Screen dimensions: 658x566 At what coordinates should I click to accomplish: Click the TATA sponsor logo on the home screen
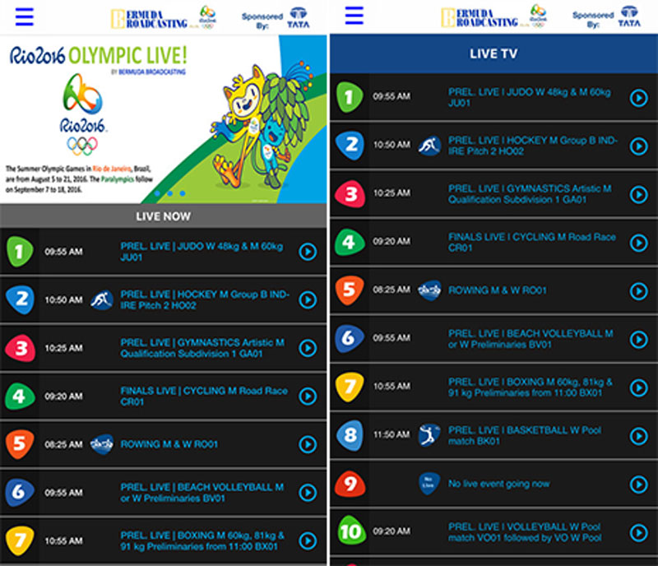pos(299,16)
